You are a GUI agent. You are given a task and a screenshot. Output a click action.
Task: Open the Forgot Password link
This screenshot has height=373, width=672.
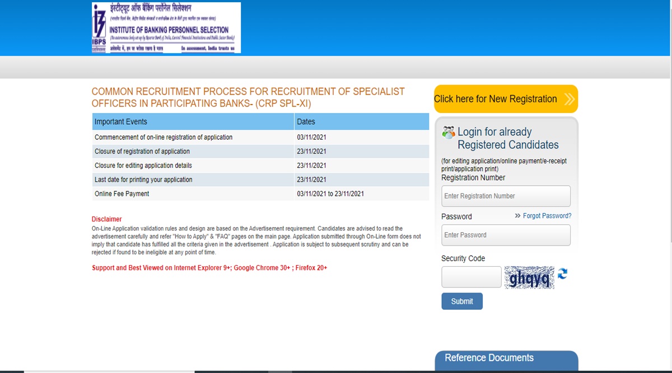tap(546, 216)
